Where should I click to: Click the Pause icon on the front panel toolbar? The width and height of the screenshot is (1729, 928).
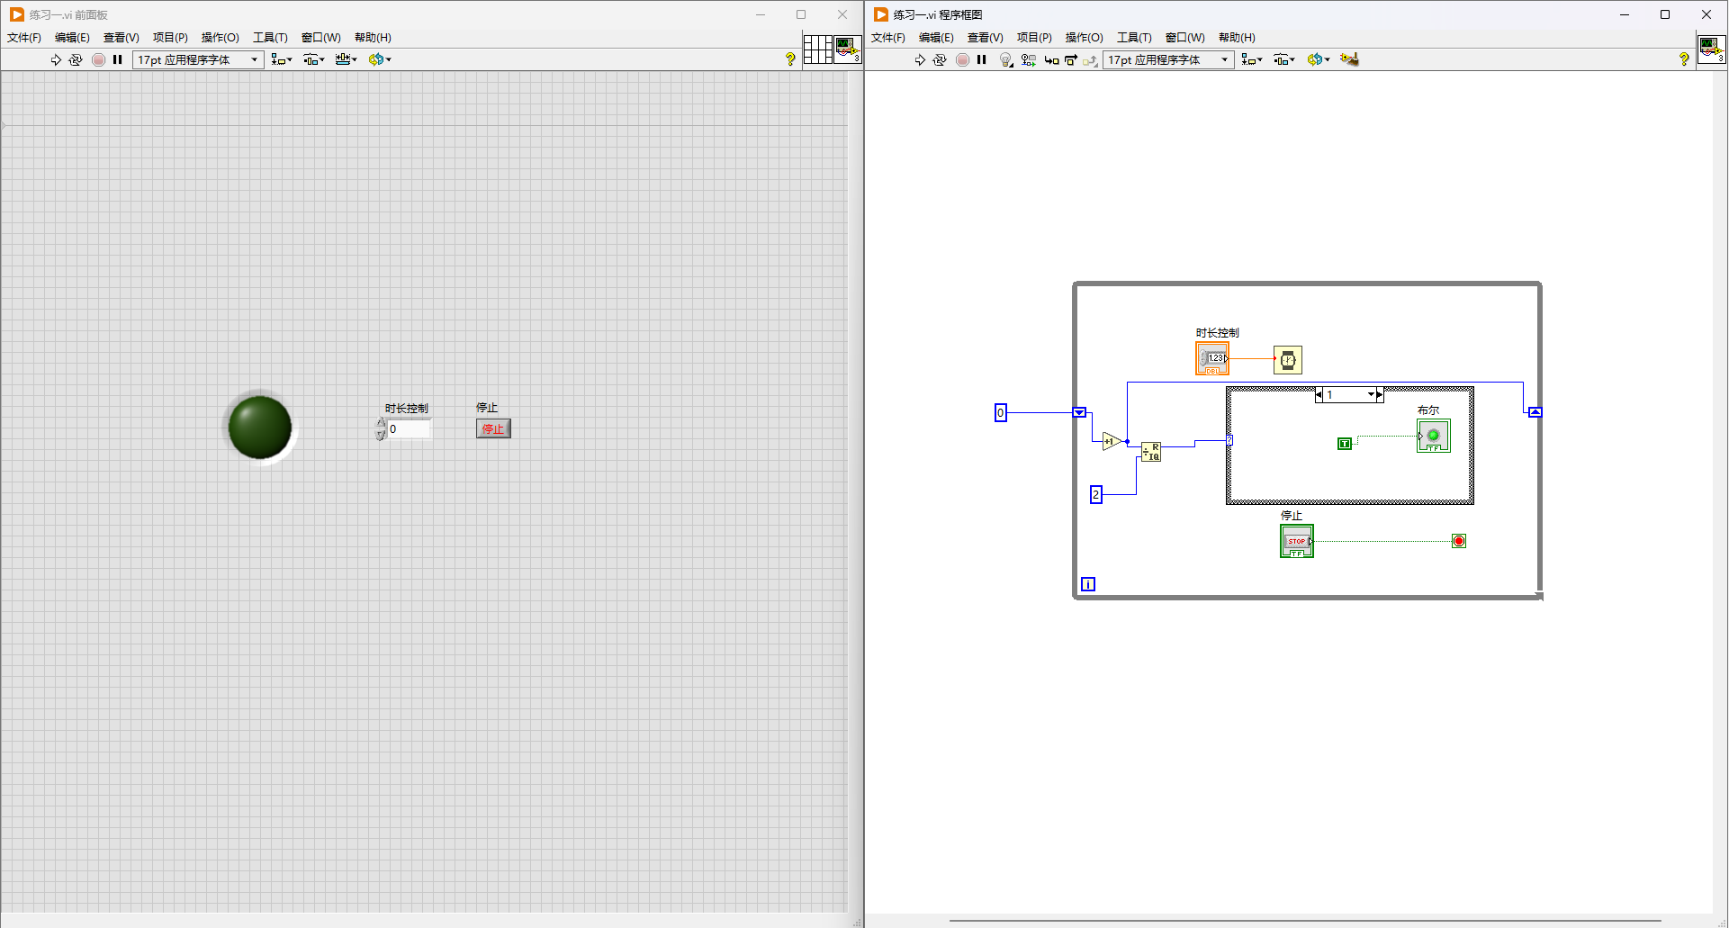click(x=118, y=59)
